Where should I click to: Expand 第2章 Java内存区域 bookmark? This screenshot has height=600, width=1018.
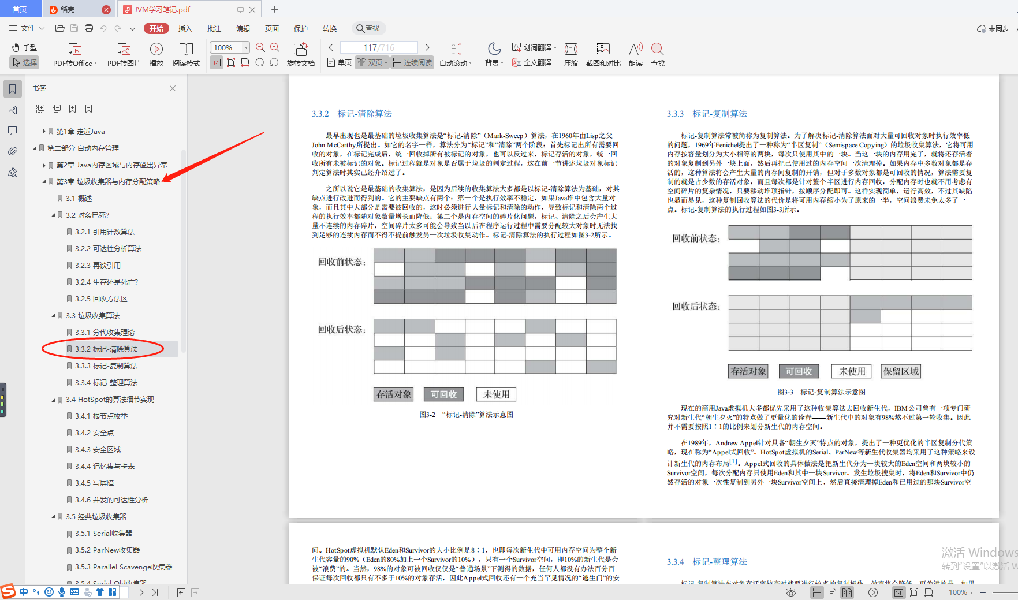pyautogui.click(x=44, y=165)
